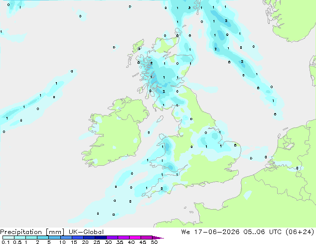
Task: Select the 1–2 mm legend swatch
Action: tap(31, 238)
